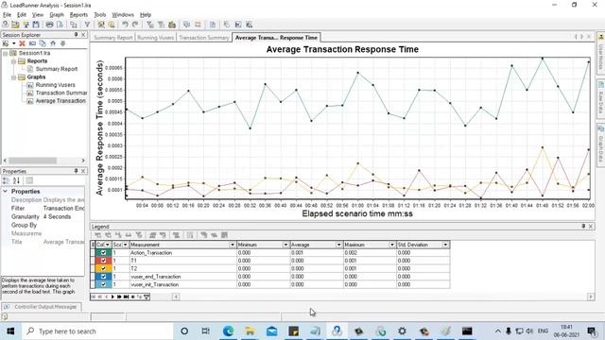Open the Mail app from taskbar
This screenshot has height=340, width=605.
(271, 331)
